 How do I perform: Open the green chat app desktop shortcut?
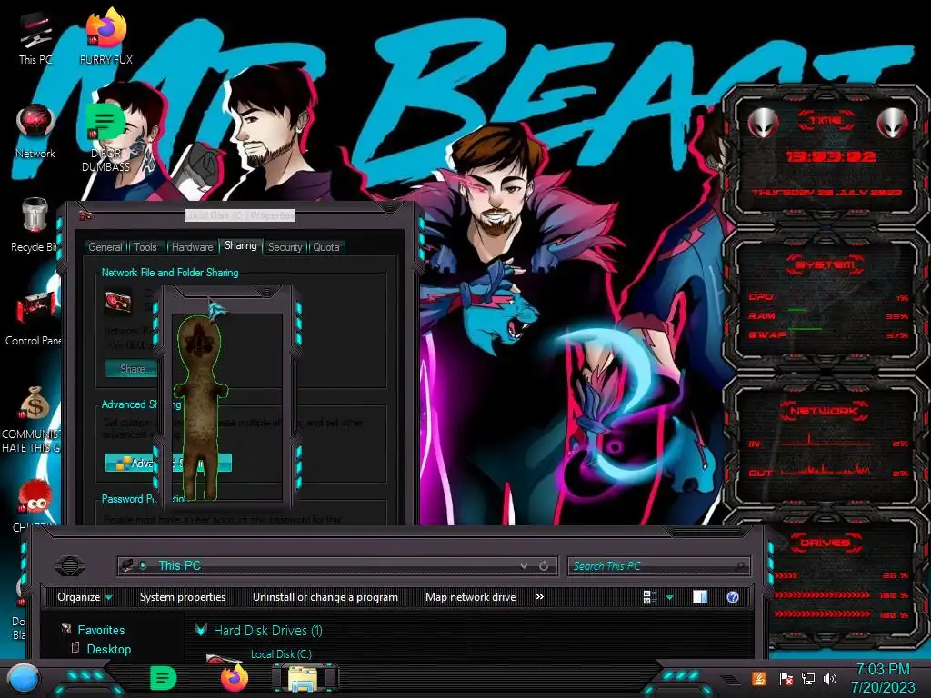coord(105,138)
